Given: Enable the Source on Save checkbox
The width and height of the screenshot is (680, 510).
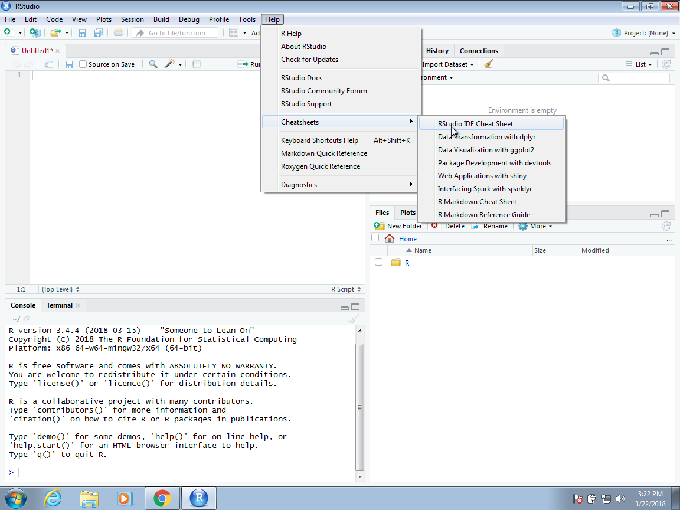Looking at the screenshot, I should tap(83, 64).
